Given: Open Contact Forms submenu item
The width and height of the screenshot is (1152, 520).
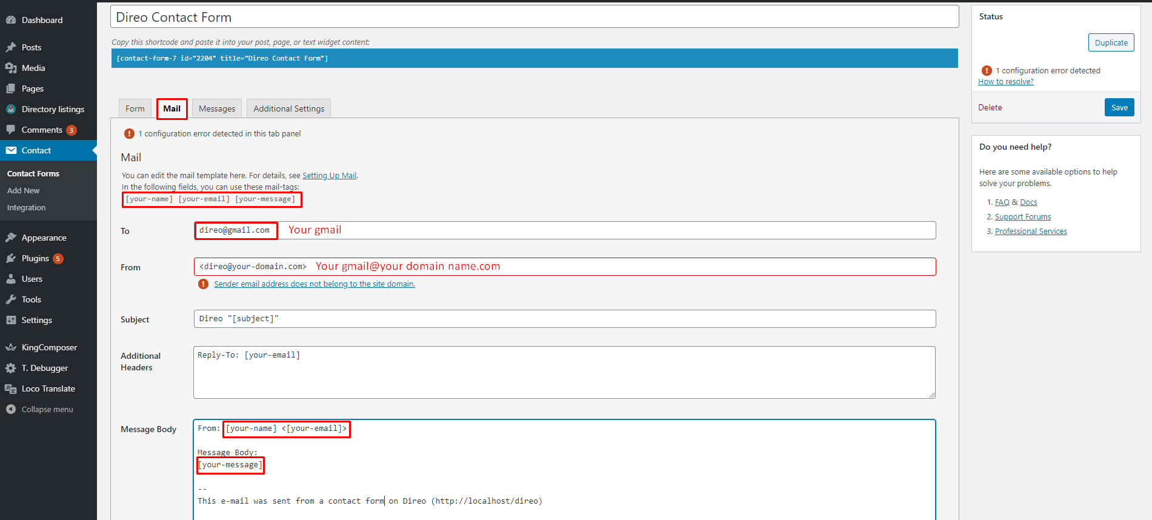Looking at the screenshot, I should point(33,173).
